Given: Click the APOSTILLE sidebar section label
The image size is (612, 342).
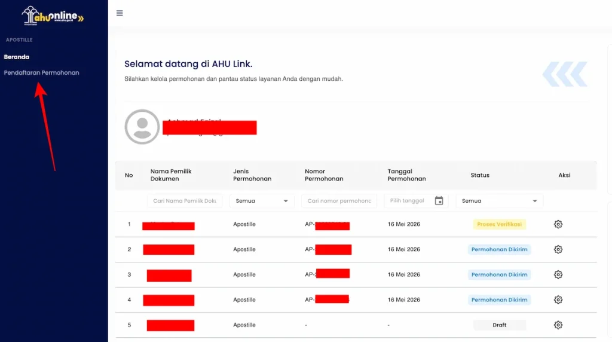Looking at the screenshot, I should (19, 40).
